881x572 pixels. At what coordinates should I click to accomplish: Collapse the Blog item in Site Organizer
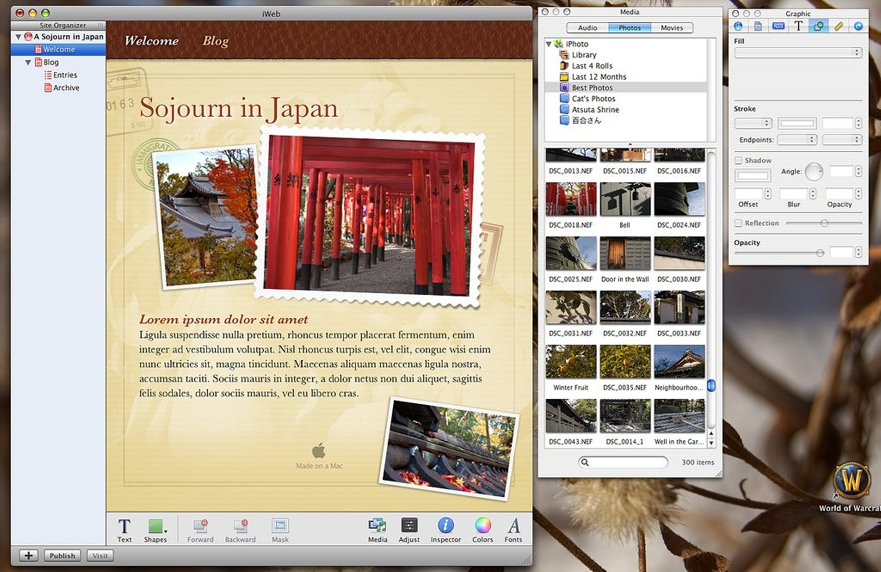coord(28,62)
